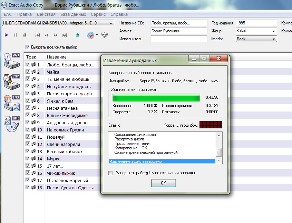Click the freedb CD database icon

click(91, 35)
